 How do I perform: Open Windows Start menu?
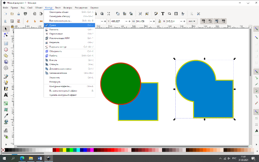pos(4,158)
